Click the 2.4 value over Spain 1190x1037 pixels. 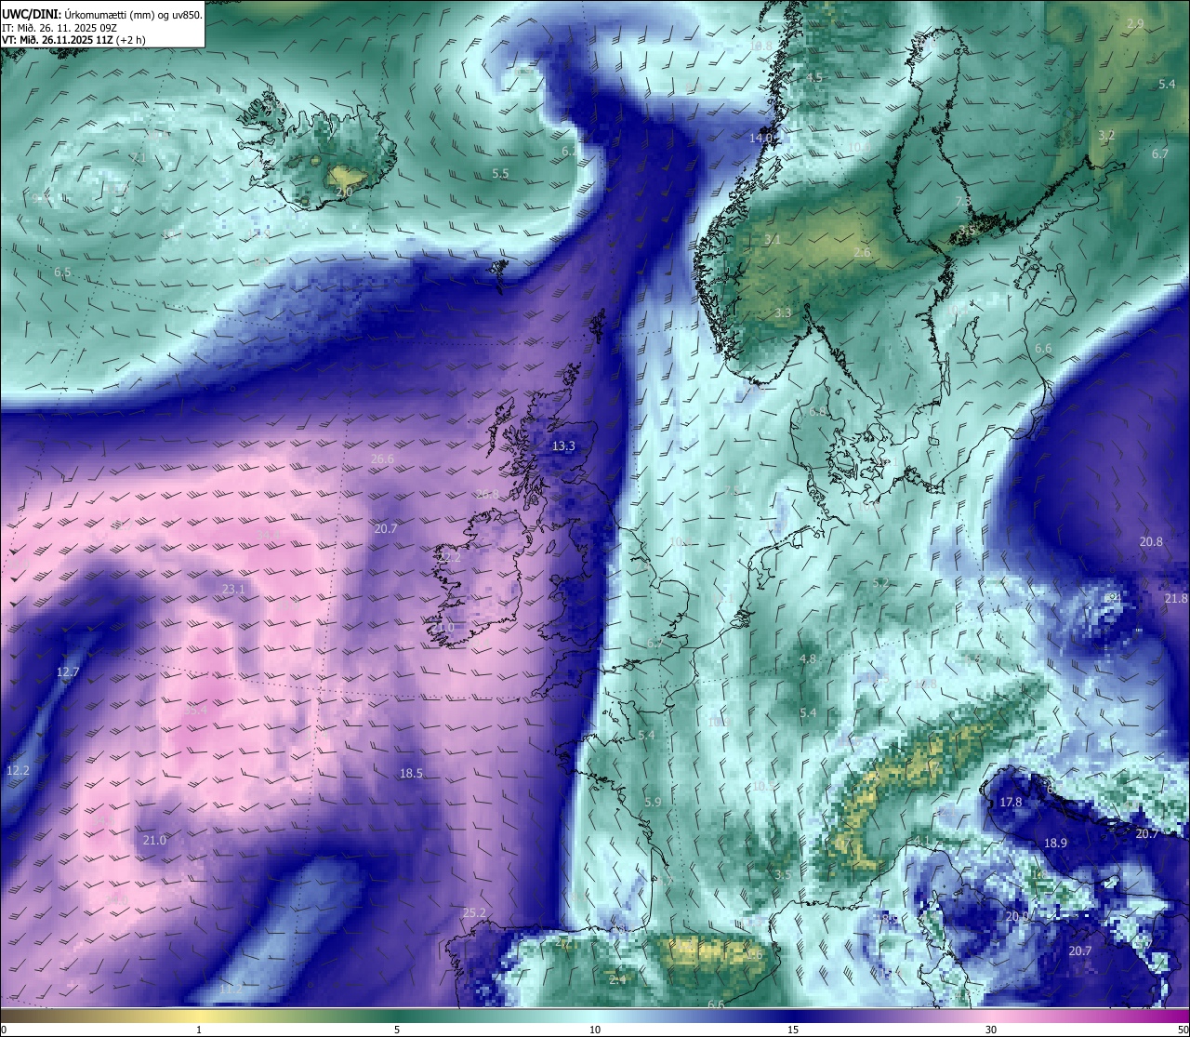(617, 979)
